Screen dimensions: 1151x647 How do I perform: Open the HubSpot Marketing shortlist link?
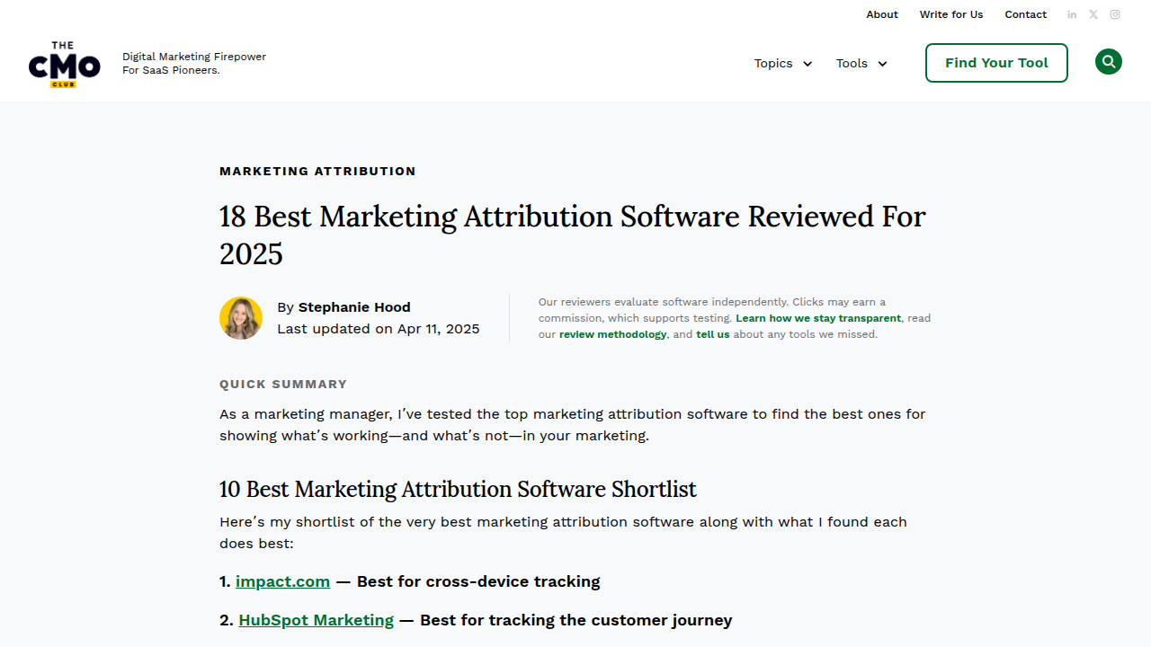pyautogui.click(x=316, y=620)
